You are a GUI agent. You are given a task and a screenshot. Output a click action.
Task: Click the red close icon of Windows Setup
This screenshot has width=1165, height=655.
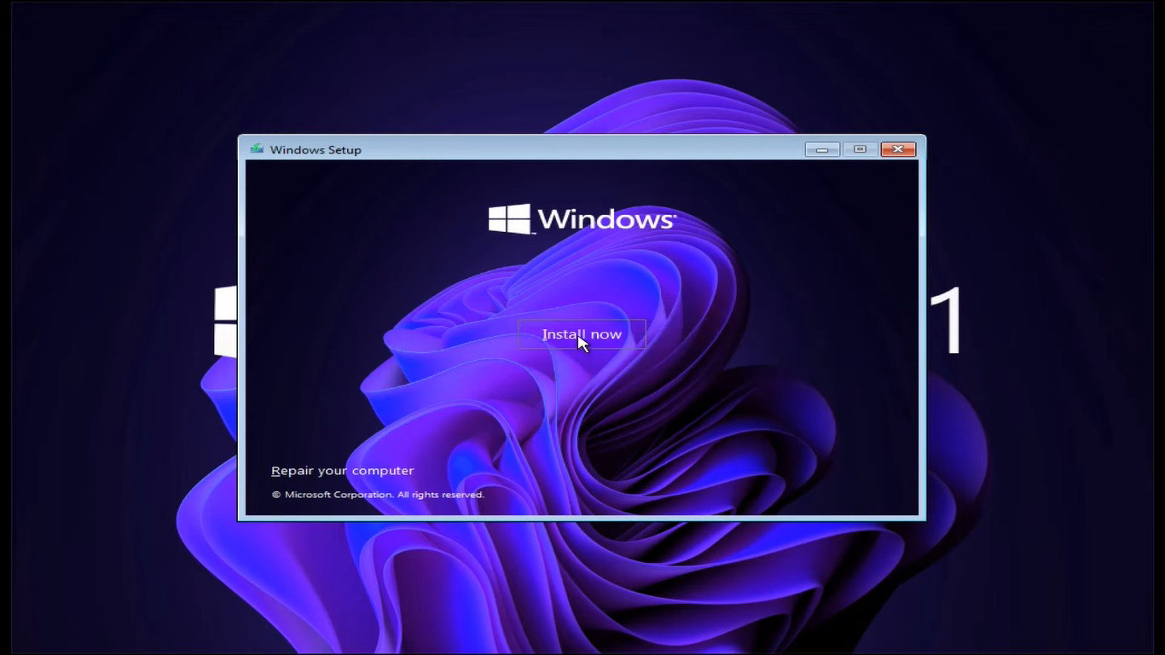897,148
